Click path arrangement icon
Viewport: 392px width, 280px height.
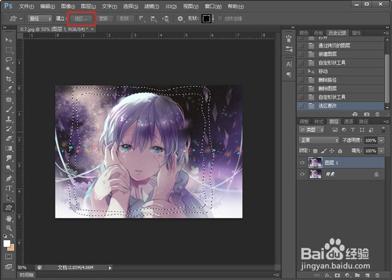point(166,18)
